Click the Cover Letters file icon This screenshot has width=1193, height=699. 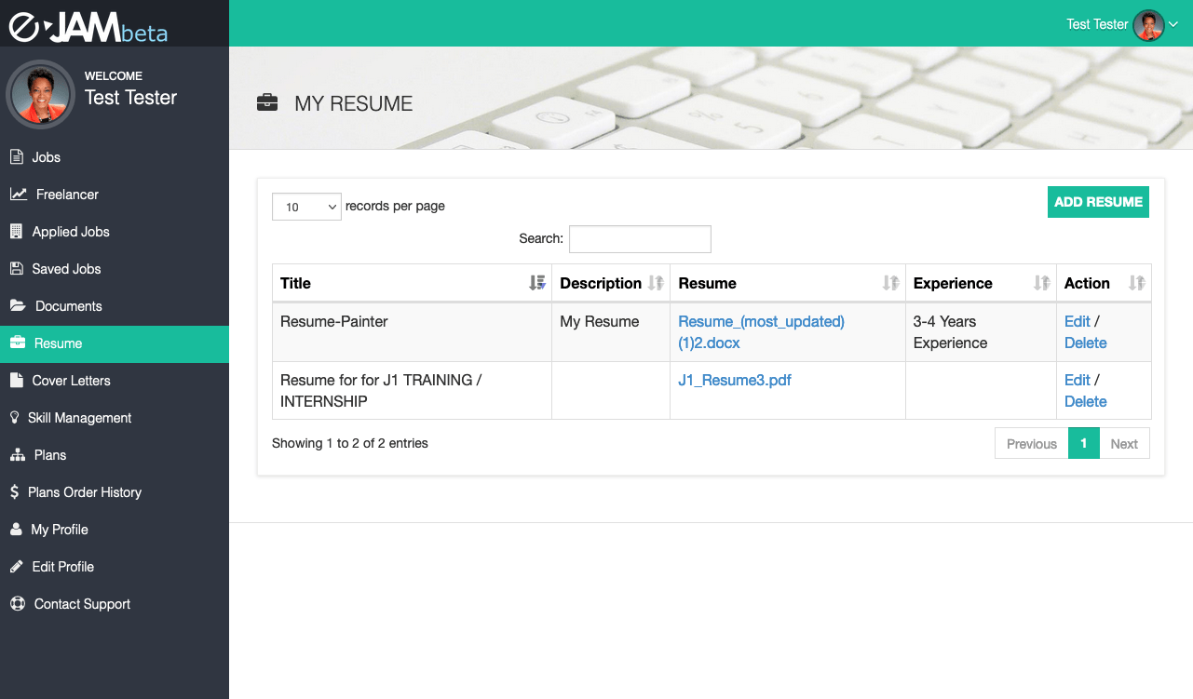[x=16, y=381]
